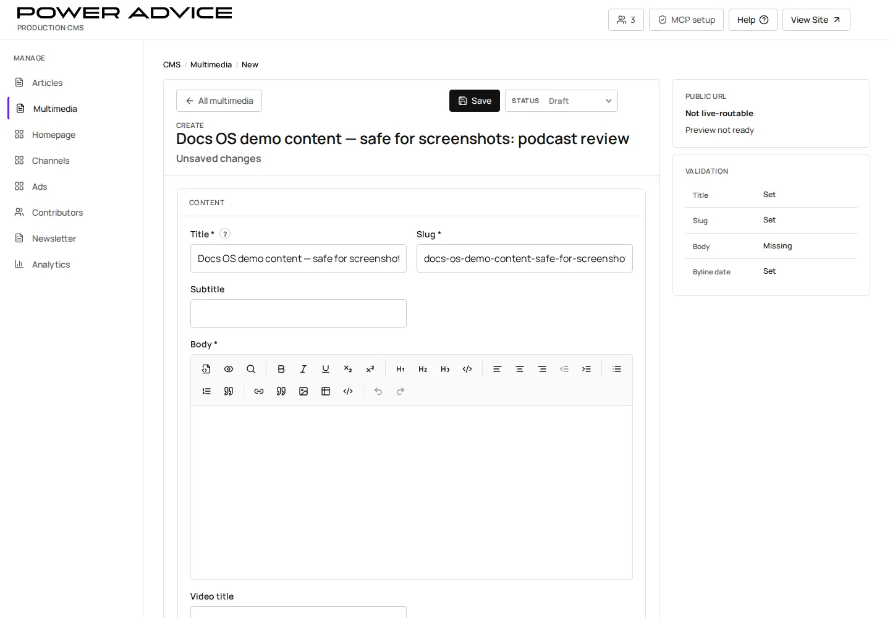Click the redo arrow
The image size is (890, 618).
coord(400,391)
